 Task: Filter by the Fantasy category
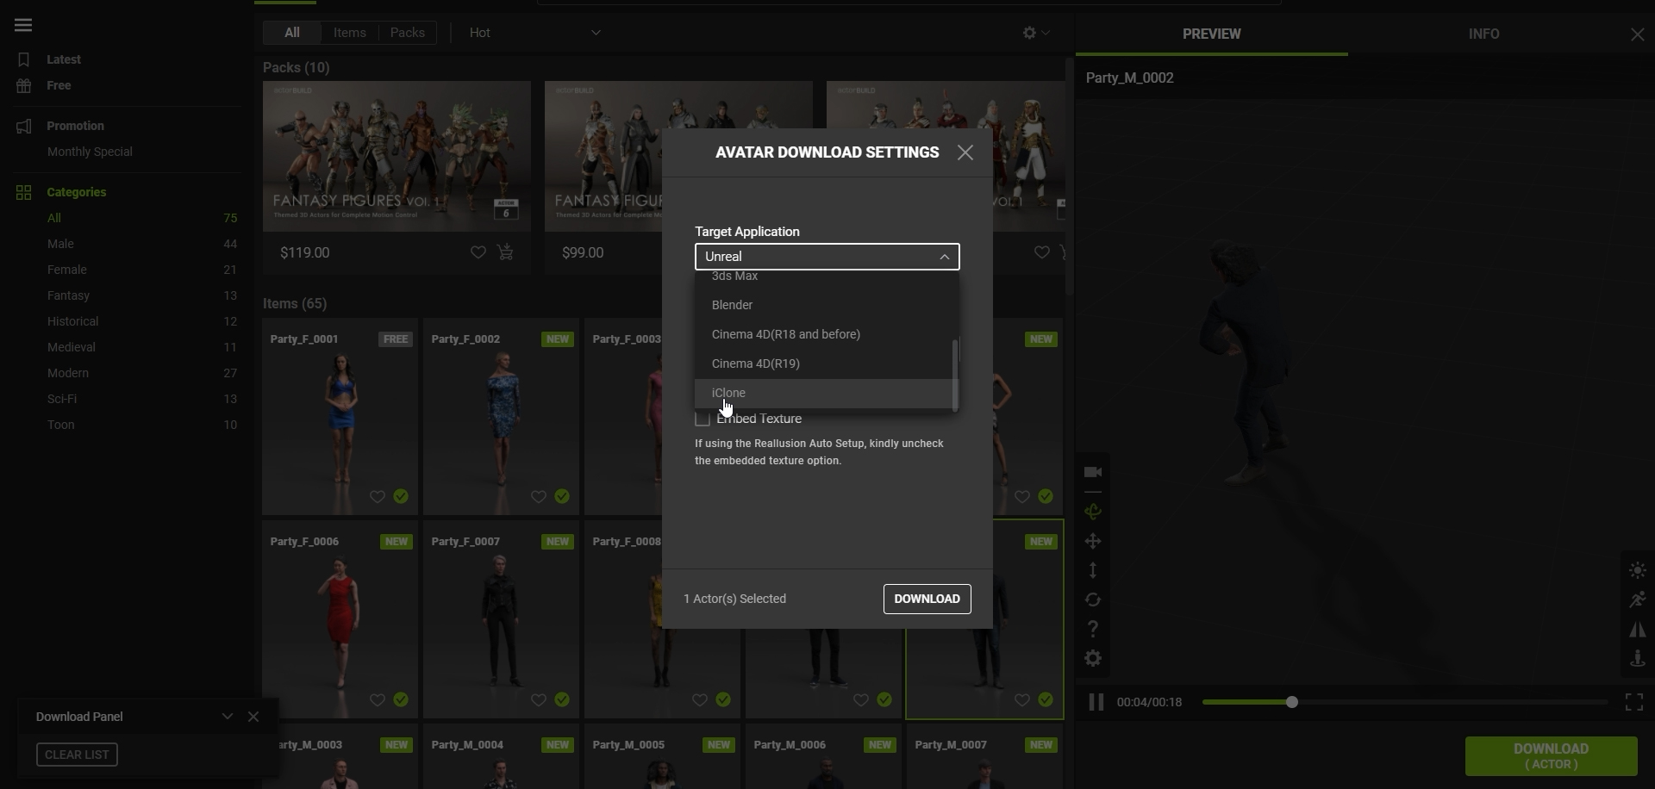click(68, 295)
